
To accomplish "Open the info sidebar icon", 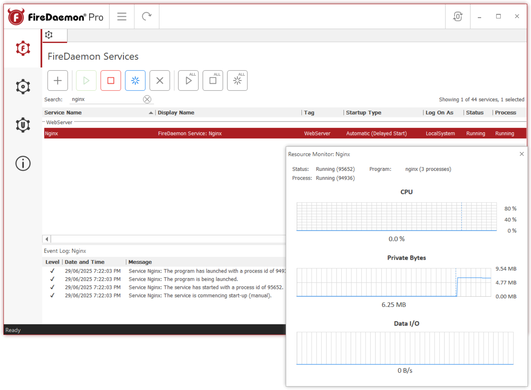I will coord(23,163).
